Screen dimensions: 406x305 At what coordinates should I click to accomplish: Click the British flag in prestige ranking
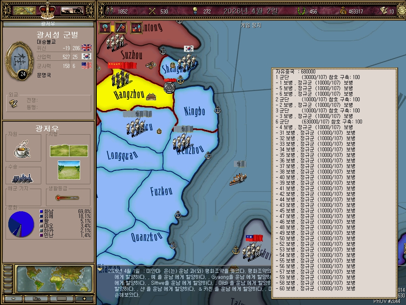(86, 48)
